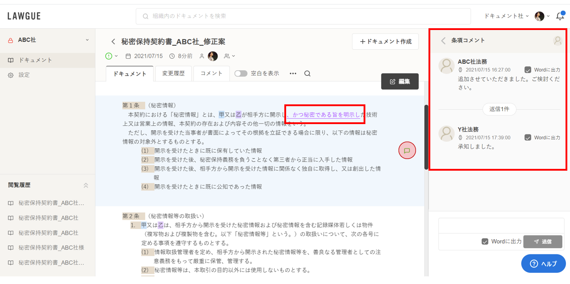The height and width of the screenshot is (284, 570).
Task: Click the notification bell icon
Action: pyautogui.click(x=560, y=16)
